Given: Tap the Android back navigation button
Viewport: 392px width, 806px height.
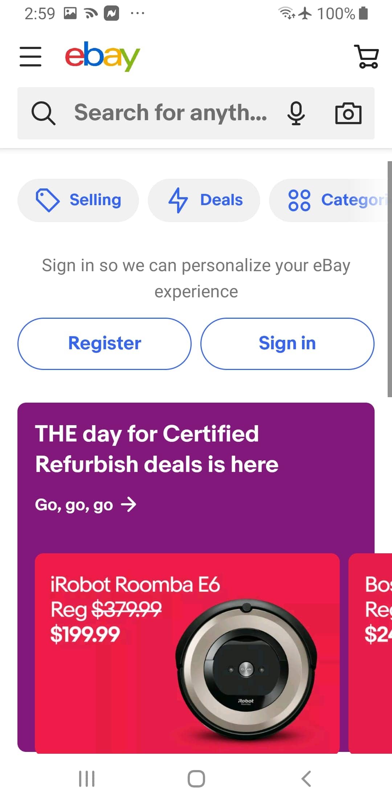Looking at the screenshot, I should click(x=306, y=778).
